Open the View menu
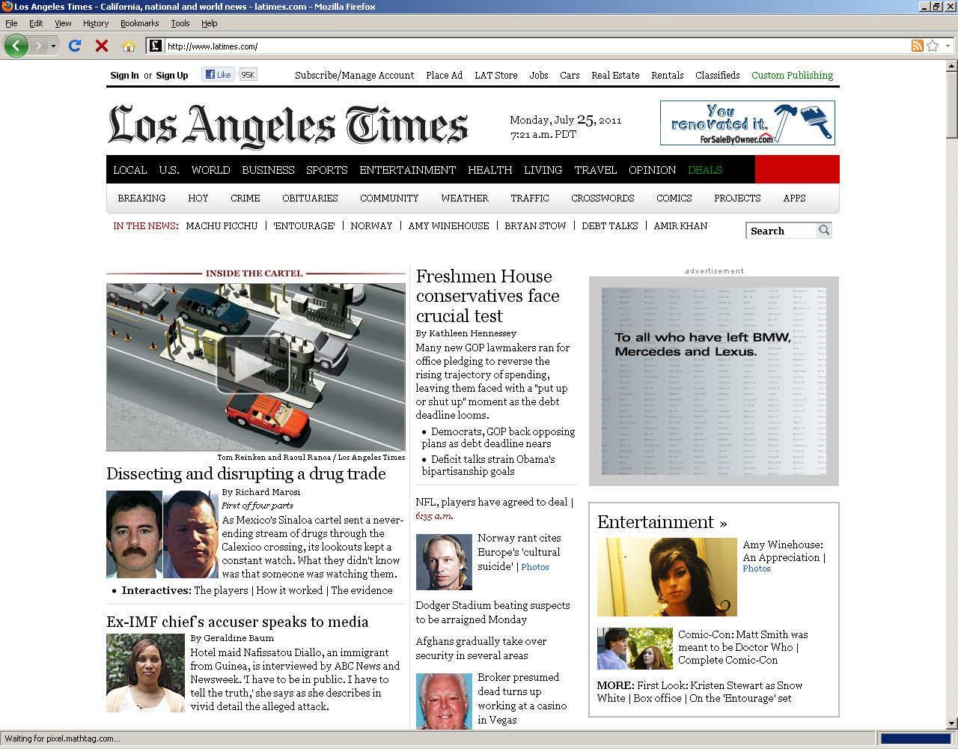The image size is (958, 749). (x=63, y=23)
